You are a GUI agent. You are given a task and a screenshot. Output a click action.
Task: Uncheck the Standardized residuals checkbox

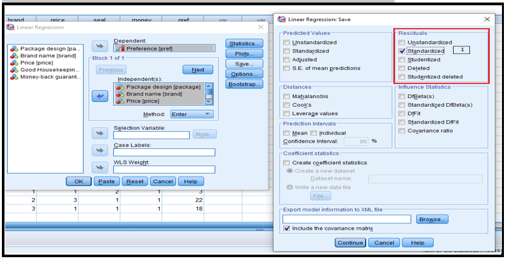coord(401,51)
